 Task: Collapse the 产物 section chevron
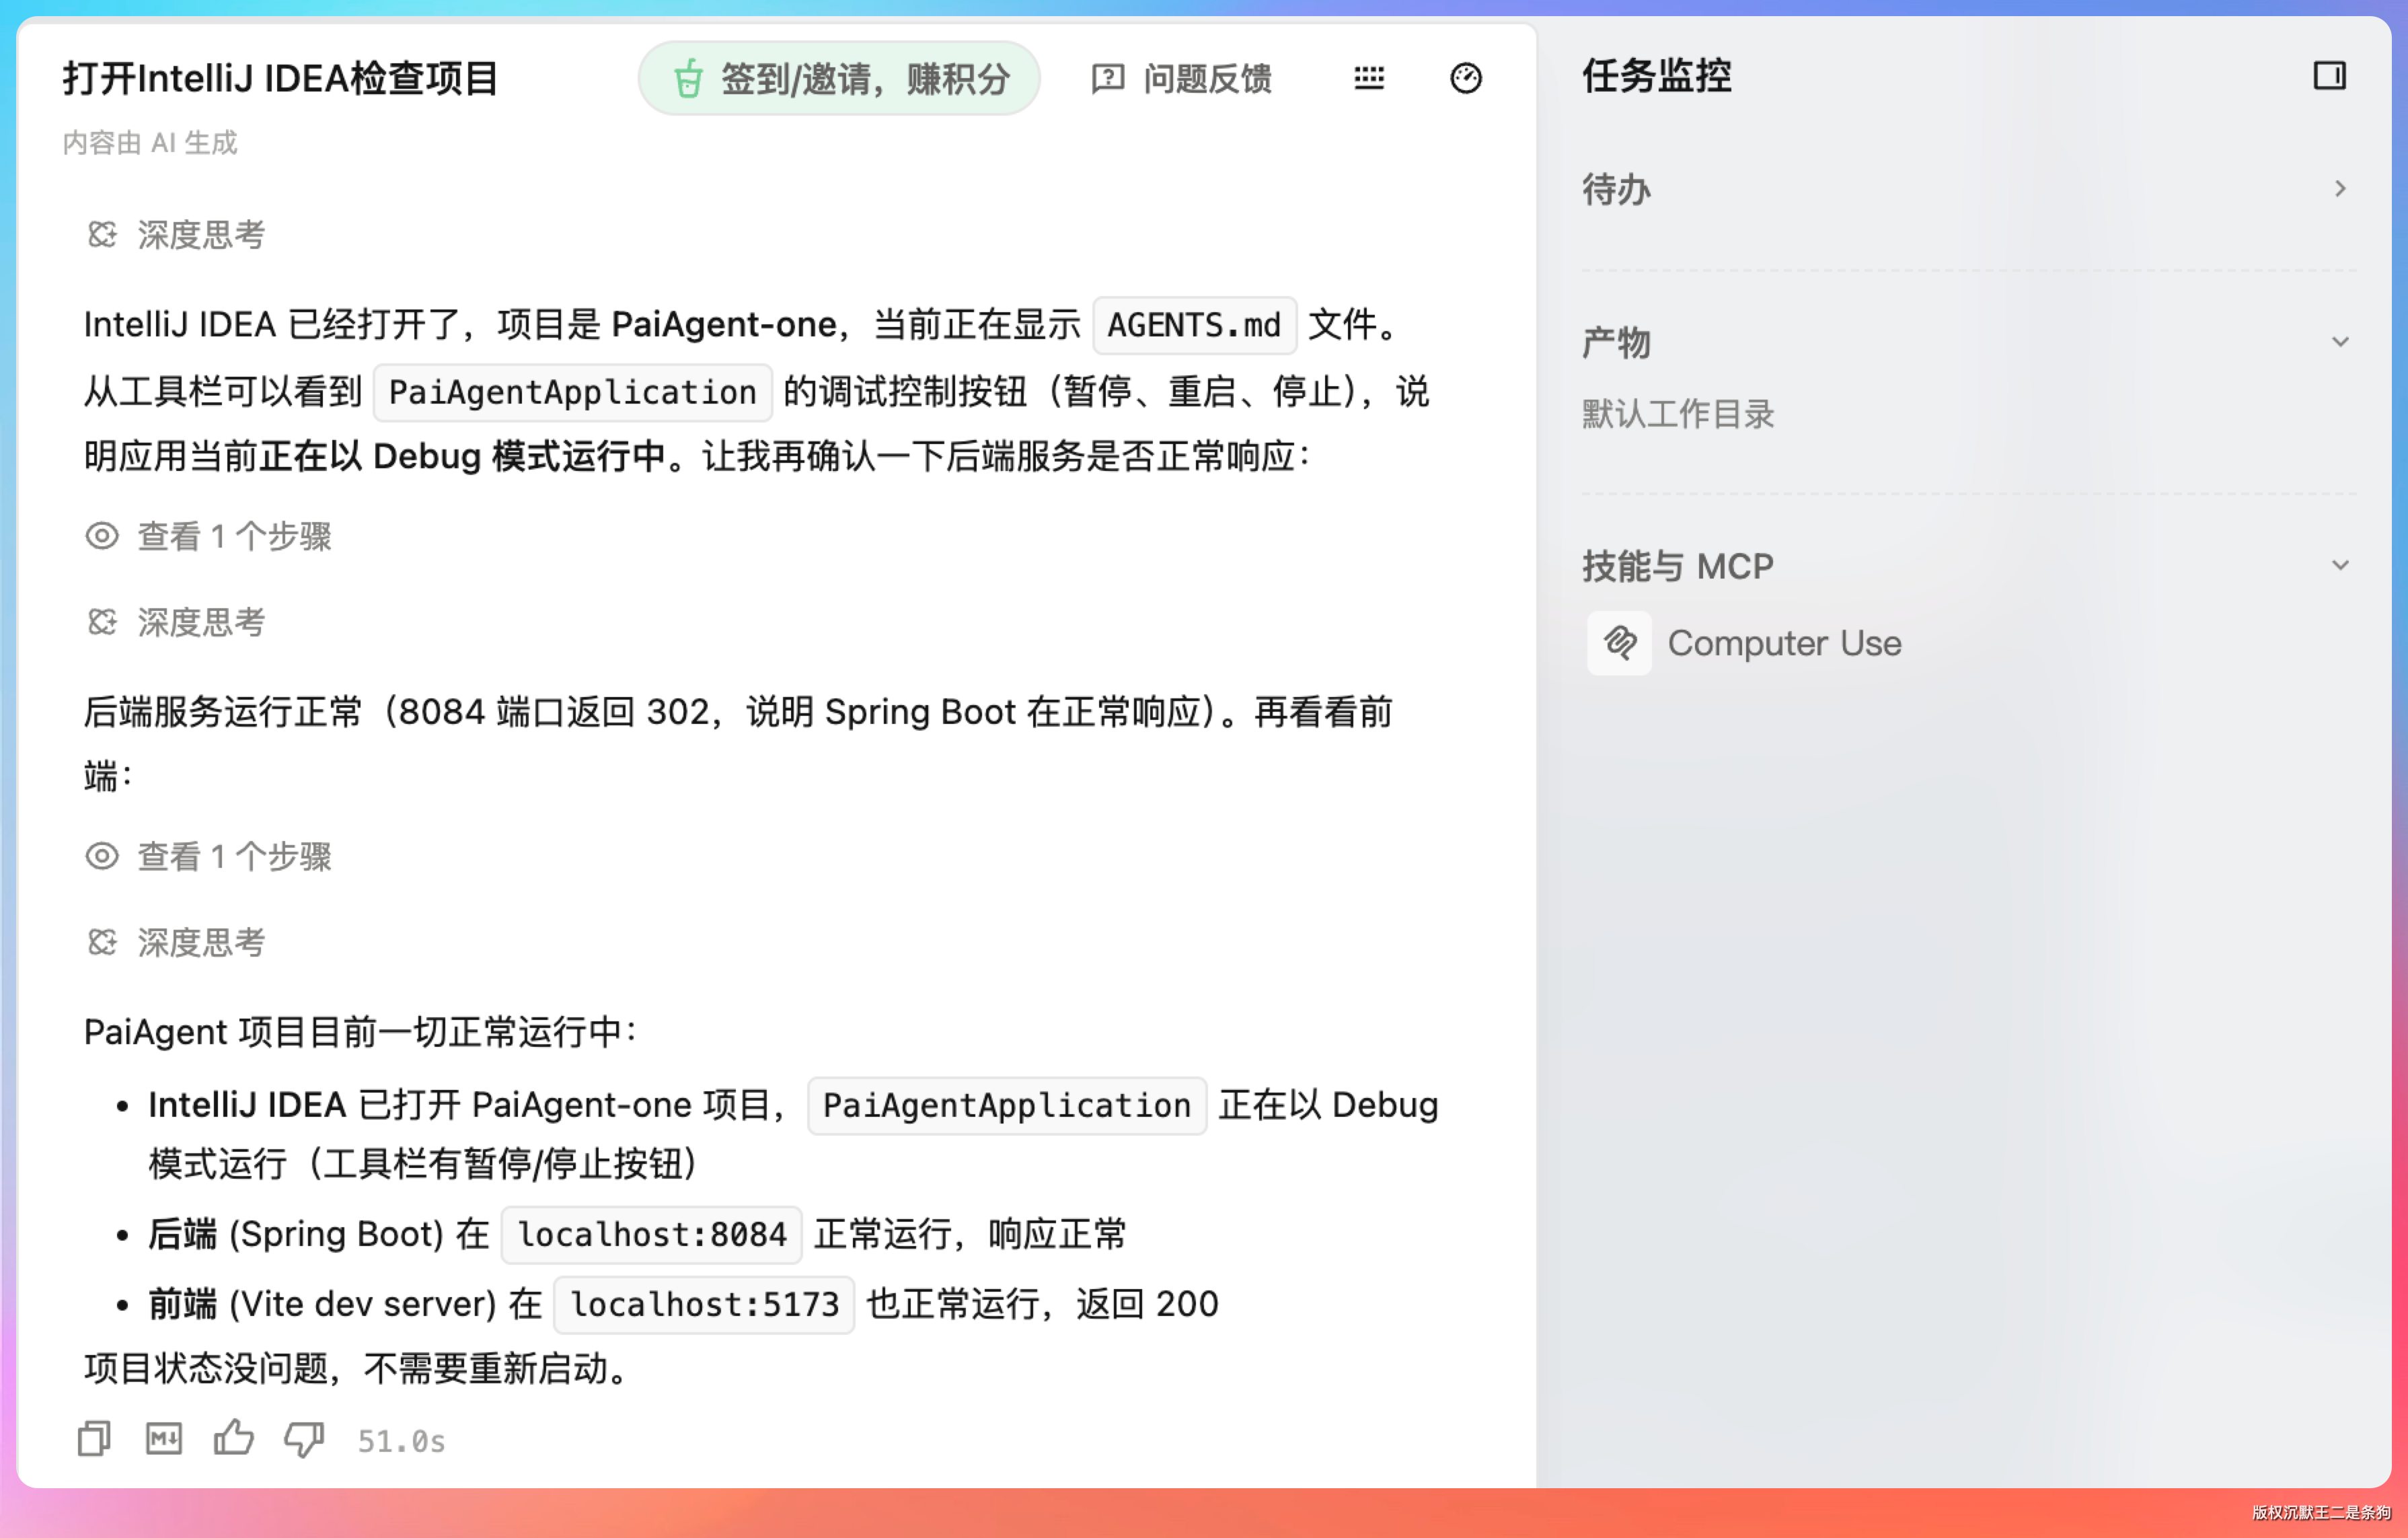2339,342
